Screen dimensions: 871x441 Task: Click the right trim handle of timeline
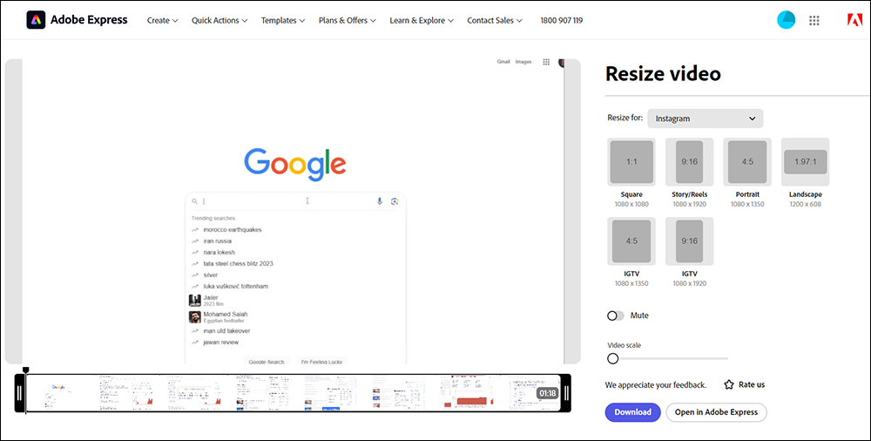pos(567,393)
